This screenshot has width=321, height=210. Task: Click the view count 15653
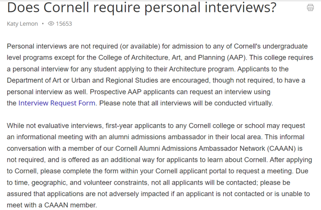coord(64,24)
